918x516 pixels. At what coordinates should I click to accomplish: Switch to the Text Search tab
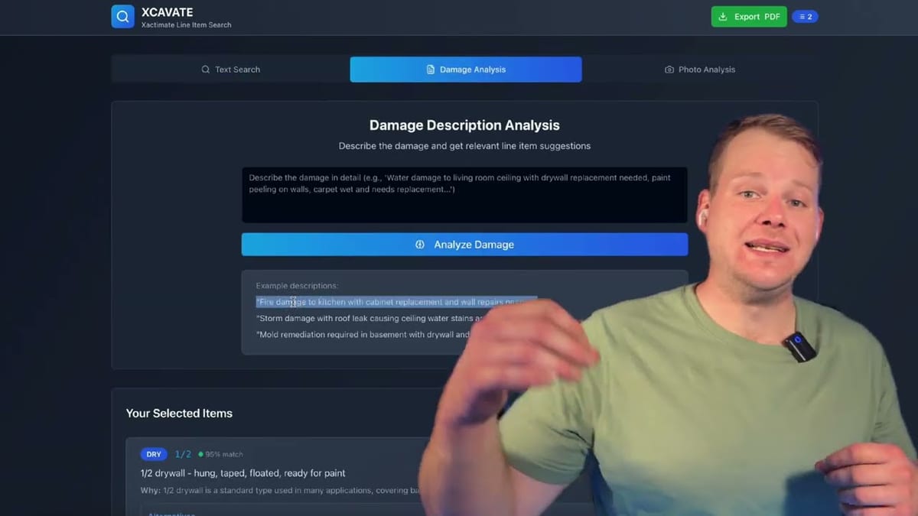pyautogui.click(x=230, y=70)
